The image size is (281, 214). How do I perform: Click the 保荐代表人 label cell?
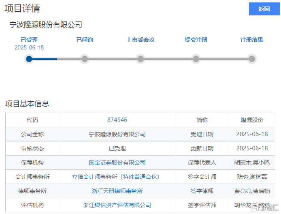pyautogui.click(x=202, y=163)
